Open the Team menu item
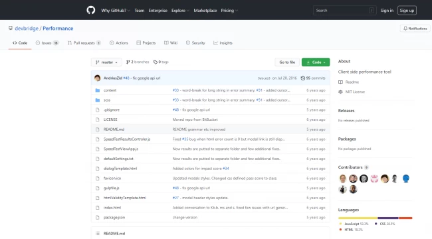 (140, 11)
